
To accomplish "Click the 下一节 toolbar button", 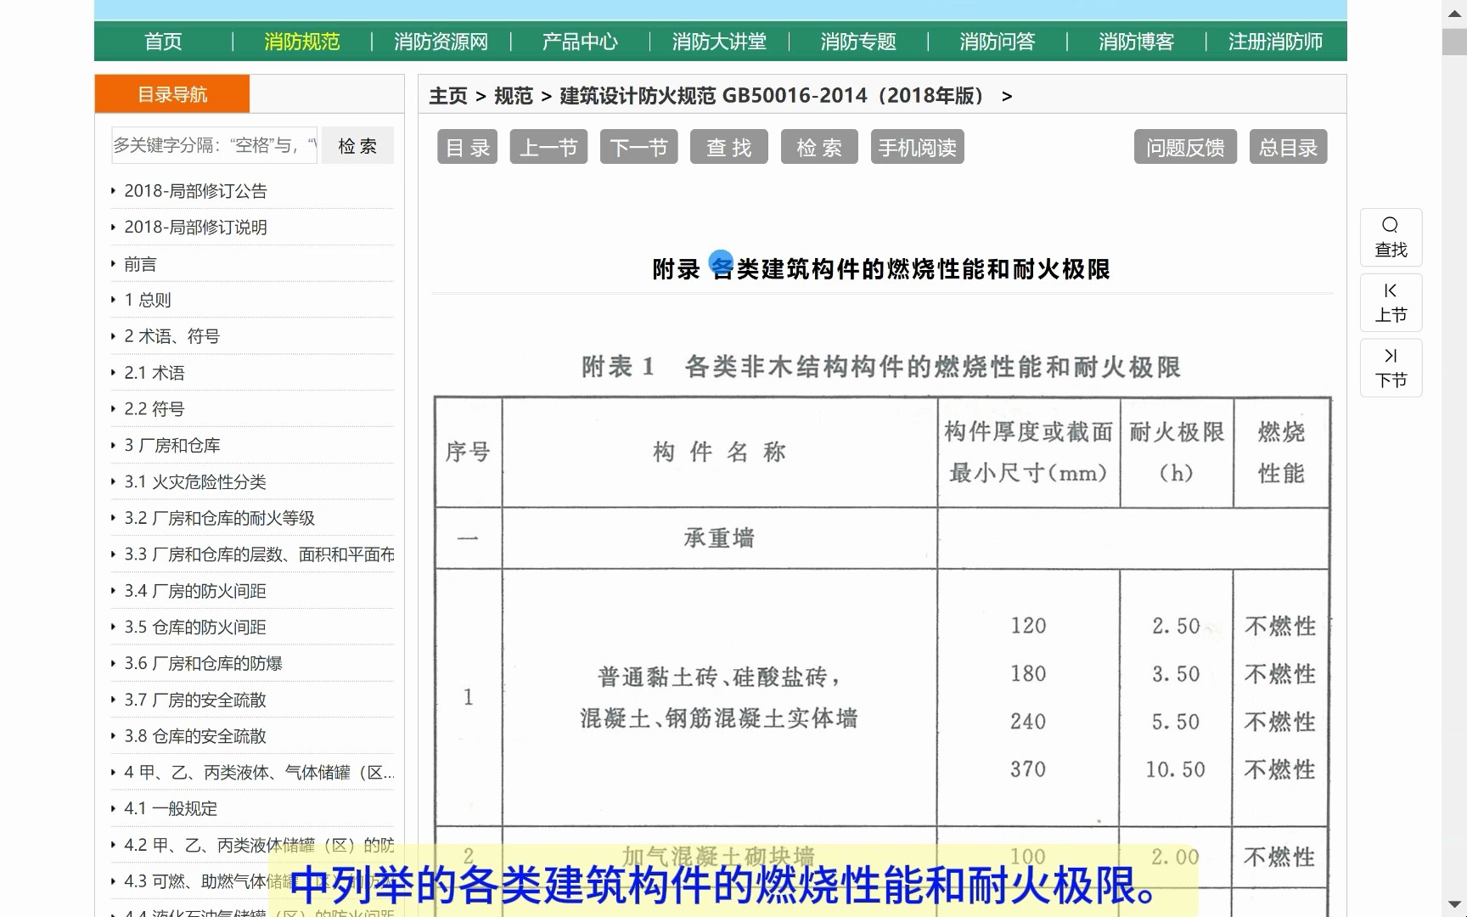I will coord(638,146).
